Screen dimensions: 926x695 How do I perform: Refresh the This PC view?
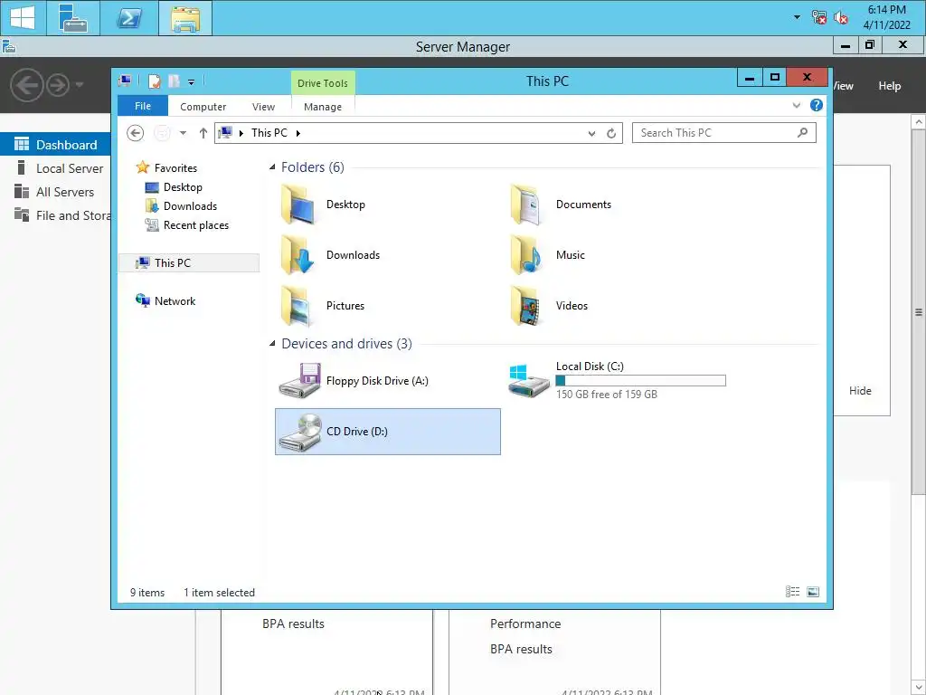click(611, 134)
